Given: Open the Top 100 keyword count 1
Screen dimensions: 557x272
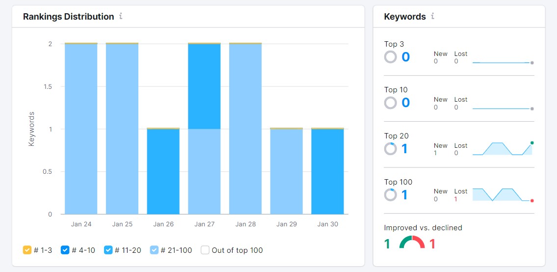Looking at the screenshot, I should click(x=404, y=195).
